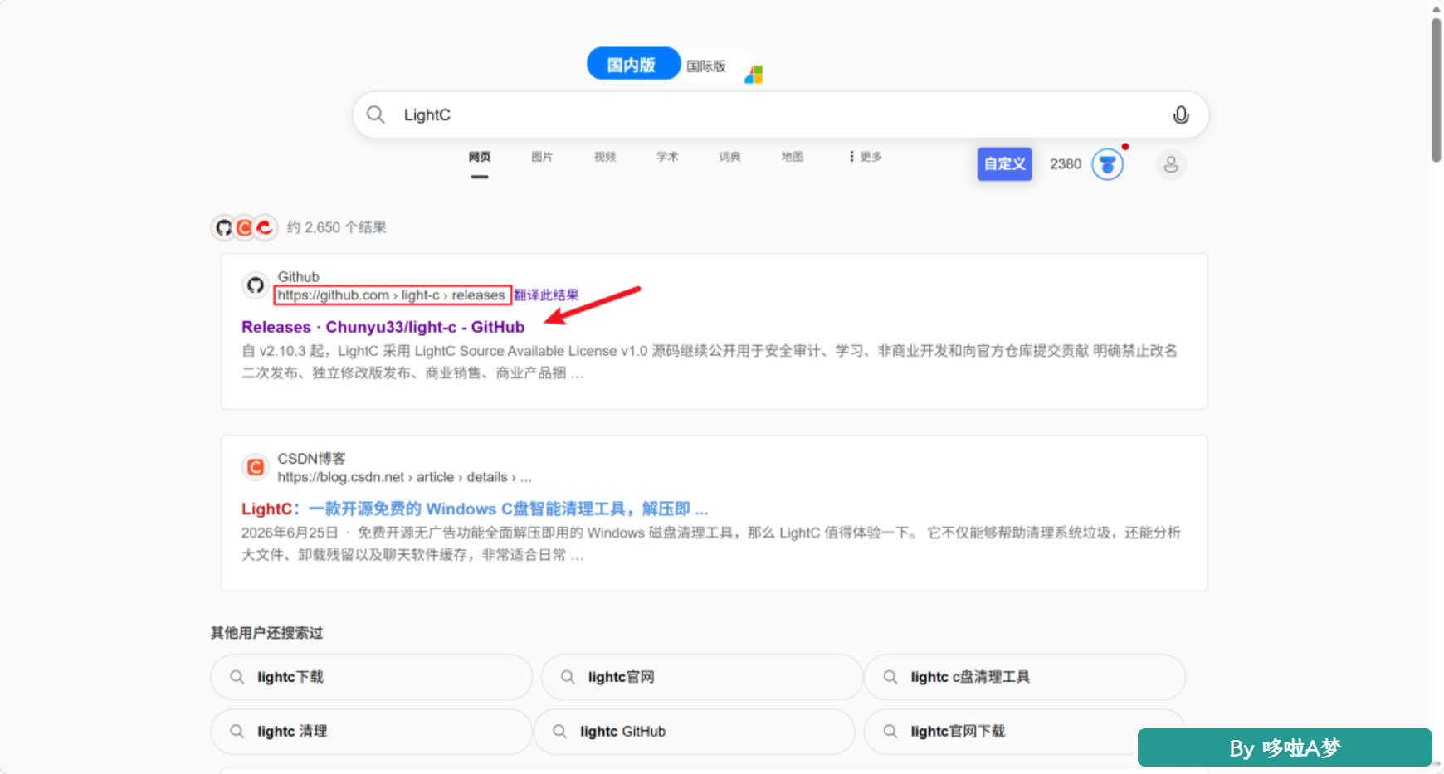This screenshot has height=774, width=1444.
Task: Open the user account profile icon
Action: (x=1171, y=164)
